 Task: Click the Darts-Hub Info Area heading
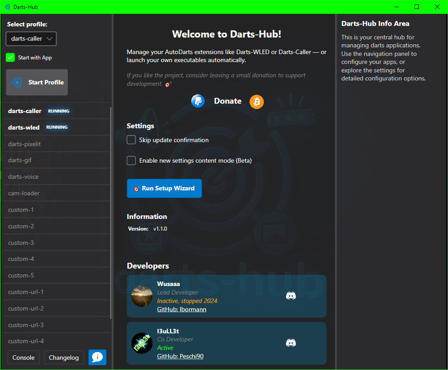(375, 24)
